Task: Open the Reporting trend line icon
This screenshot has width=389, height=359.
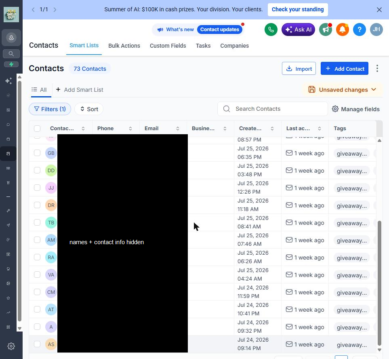Action: click(8, 313)
